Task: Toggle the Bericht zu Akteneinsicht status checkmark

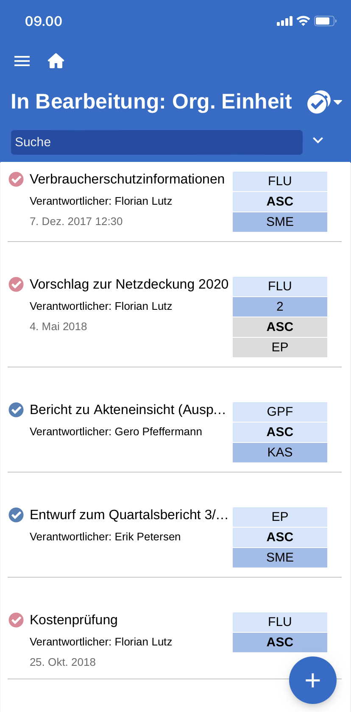Action: point(16,410)
